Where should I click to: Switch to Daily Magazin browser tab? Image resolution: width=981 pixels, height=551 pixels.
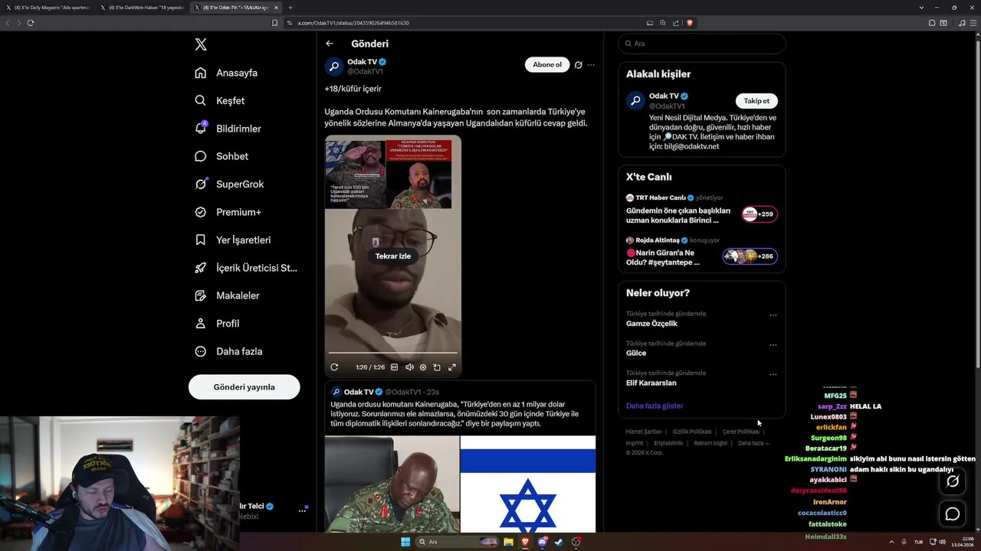pyautogui.click(x=47, y=7)
